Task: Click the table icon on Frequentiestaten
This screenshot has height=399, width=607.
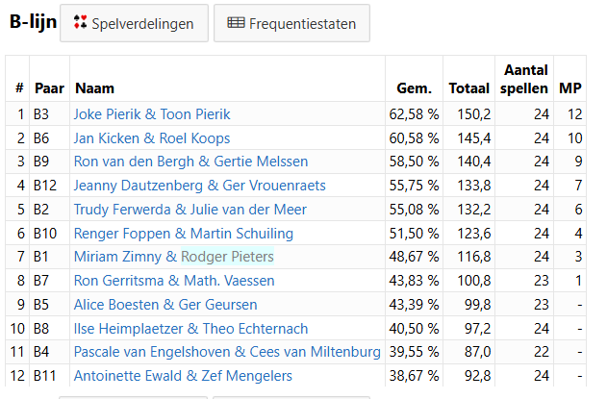Action: click(x=236, y=23)
